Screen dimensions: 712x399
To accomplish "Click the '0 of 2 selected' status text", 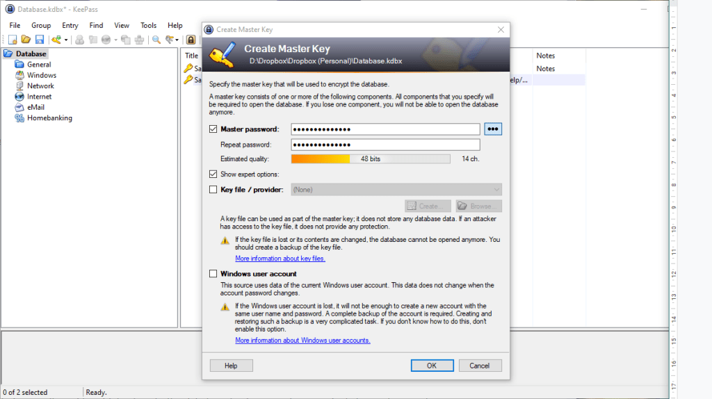I will (x=25, y=392).
